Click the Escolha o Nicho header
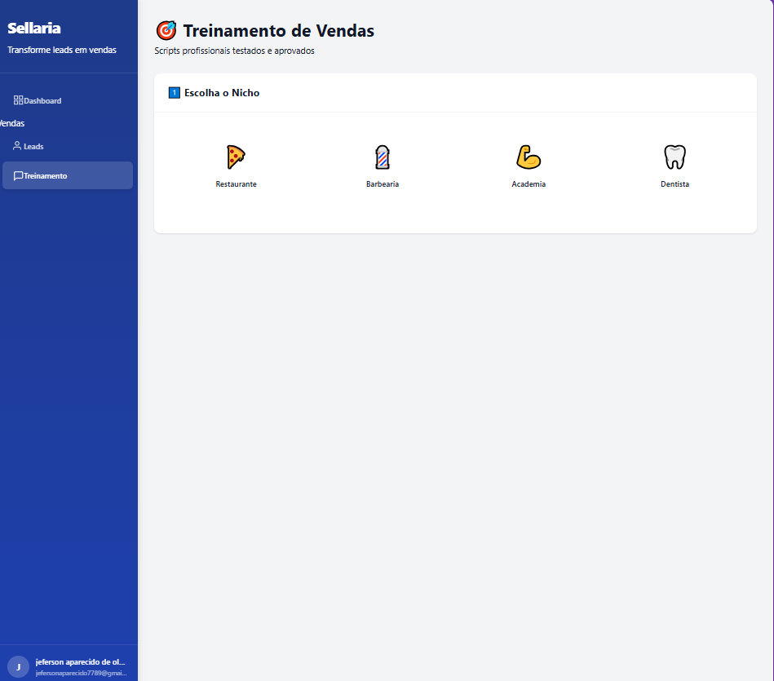Screen dimensions: 774x681 220,92
